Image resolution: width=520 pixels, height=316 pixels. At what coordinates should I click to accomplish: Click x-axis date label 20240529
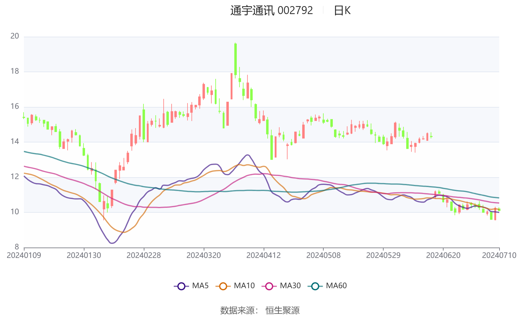pos(383,255)
